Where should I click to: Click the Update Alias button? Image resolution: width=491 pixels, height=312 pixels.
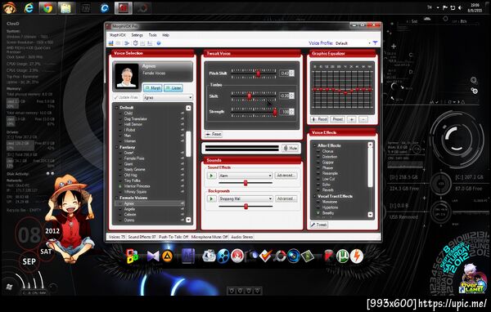(126, 97)
